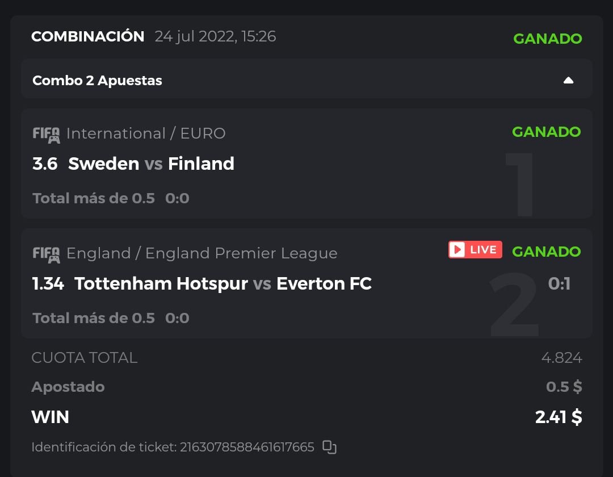Click the 0:1 live score
The height and width of the screenshot is (477, 613).
(x=559, y=283)
